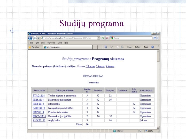Image resolution: width=186 pixels, height=139 pixels.
Task: Click the page scrollbar down arrow
Action: click(x=158, y=127)
